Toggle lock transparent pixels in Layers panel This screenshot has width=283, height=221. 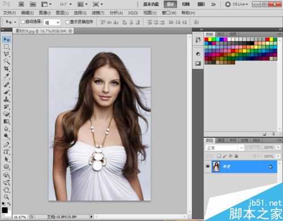pos(219,156)
